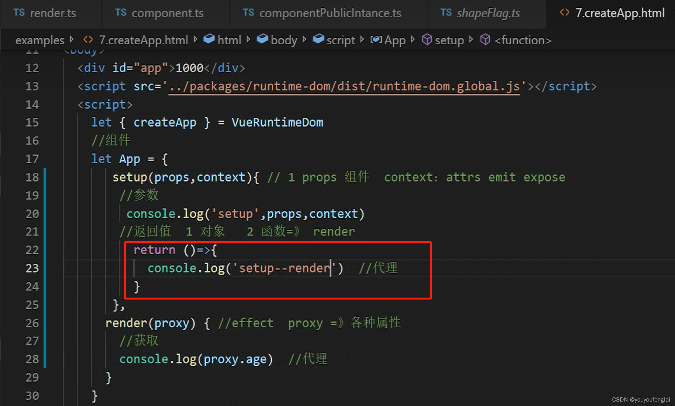
Task: Click the setup method cube icon
Action: pos(427,40)
